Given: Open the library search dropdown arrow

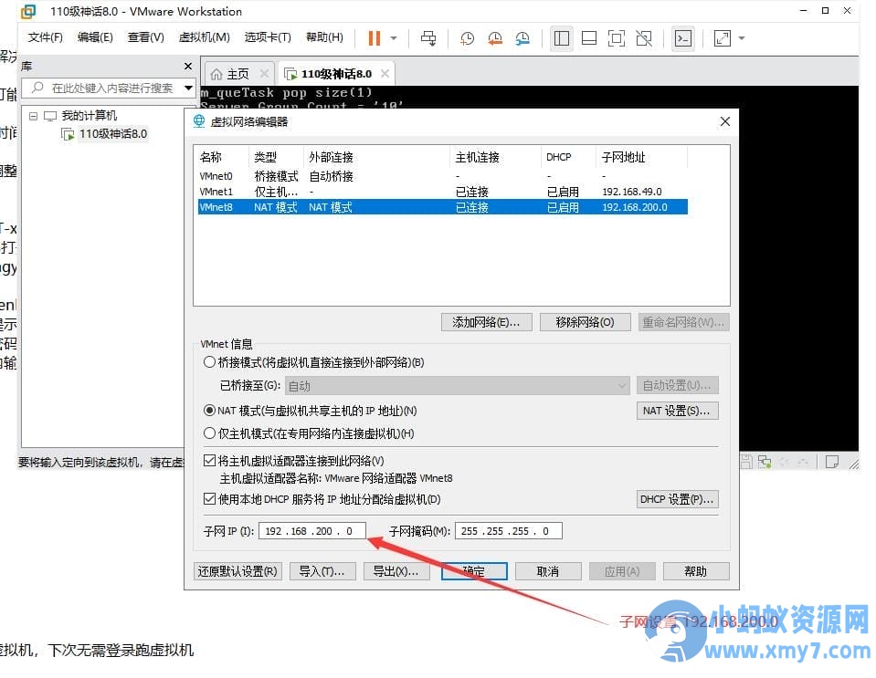Looking at the screenshot, I should click(189, 89).
